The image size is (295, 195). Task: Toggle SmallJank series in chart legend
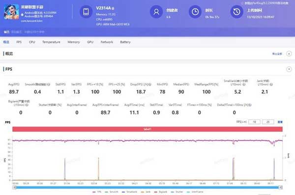[129, 192]
